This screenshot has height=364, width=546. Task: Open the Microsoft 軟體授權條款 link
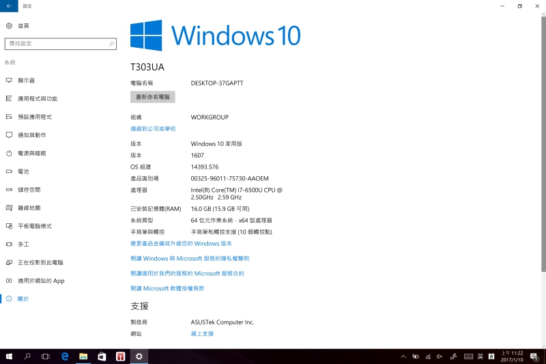(167, 288)
